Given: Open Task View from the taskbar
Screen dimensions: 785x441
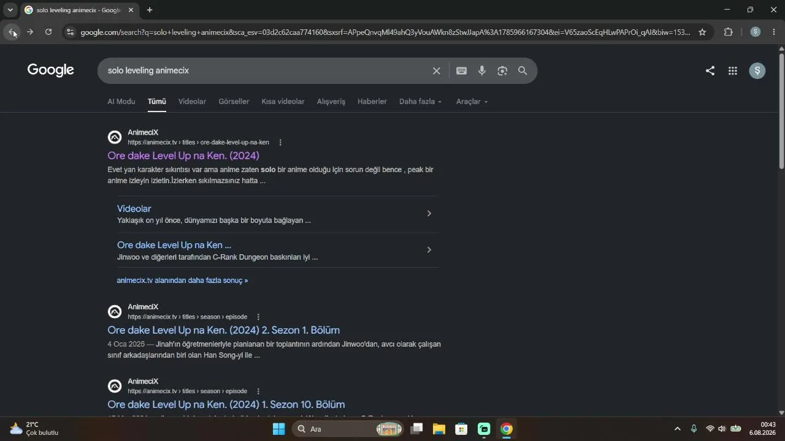Looking at the screenshot, I should pos(417,429).
